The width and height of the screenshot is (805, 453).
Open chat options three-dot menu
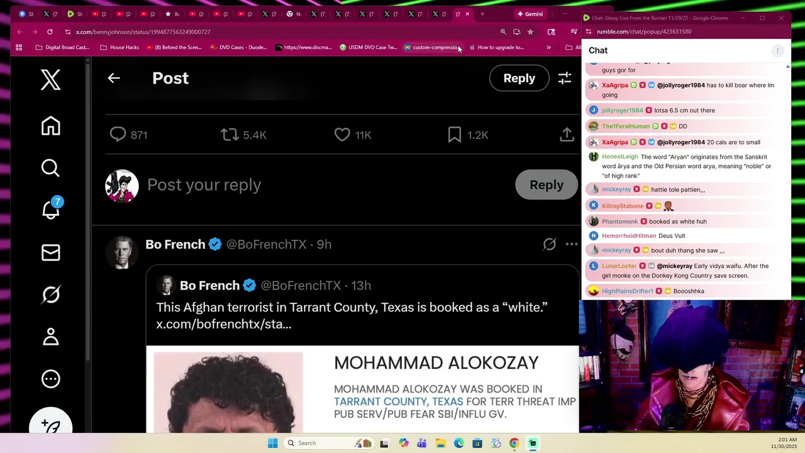tap(777, 50)
